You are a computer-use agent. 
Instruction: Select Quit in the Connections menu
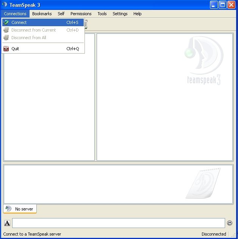[43, 49]
